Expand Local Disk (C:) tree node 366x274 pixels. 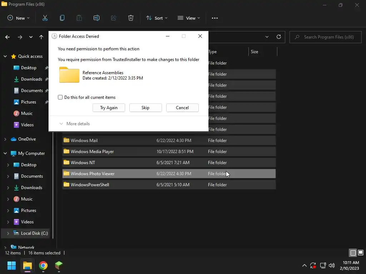coord(8,233)
